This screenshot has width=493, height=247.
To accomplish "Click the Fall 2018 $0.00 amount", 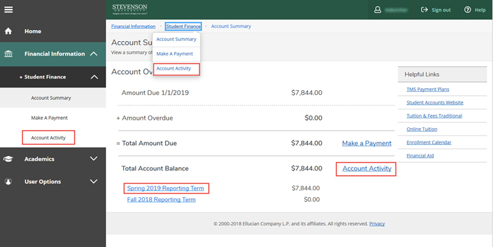I will point(312,200).
